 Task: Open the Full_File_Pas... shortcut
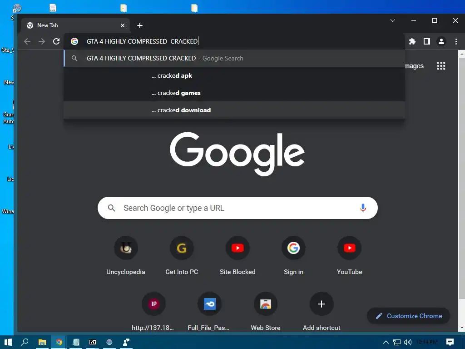[209, 312]
